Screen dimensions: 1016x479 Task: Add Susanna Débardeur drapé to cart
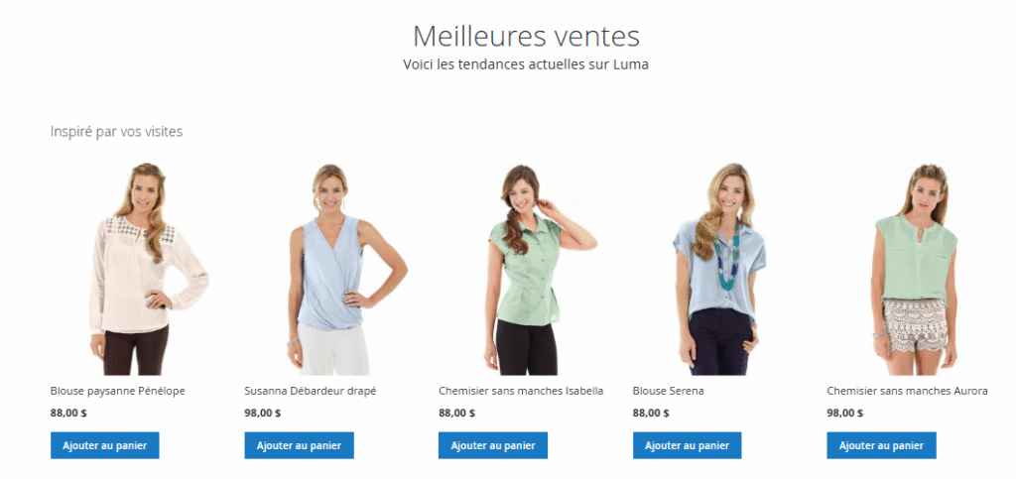pos(299,445)
